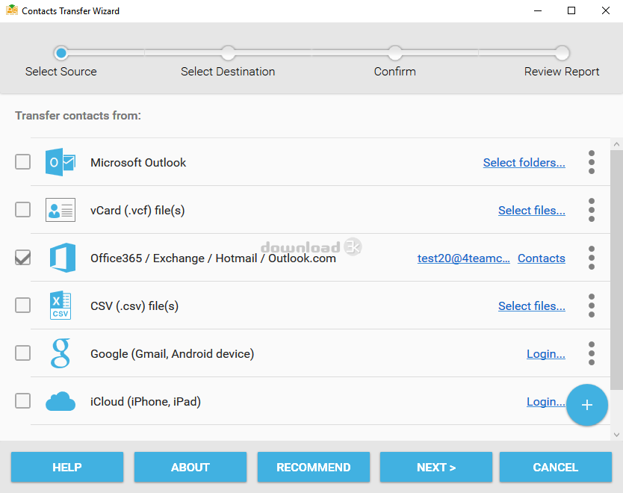This screenshot has height=493, width=623.
Task: Click the scrollbar up arrow
Action: [616, 144]
